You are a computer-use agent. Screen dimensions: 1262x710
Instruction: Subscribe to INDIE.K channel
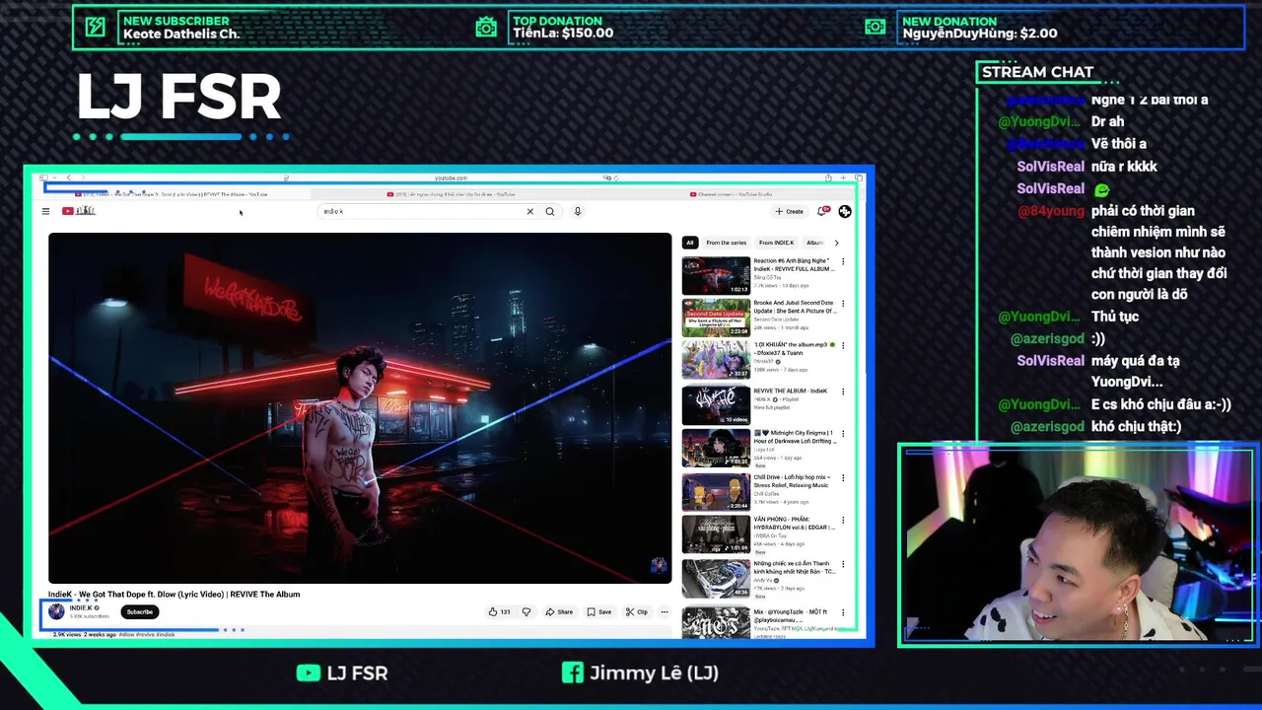[x=139, y=611]
